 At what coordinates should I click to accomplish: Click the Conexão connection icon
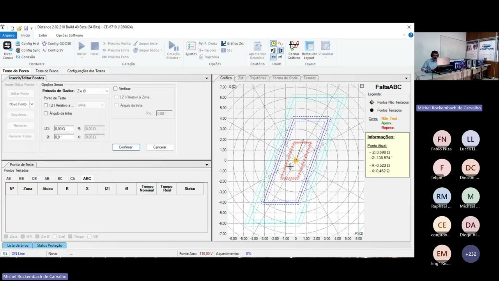pos(18,57)
